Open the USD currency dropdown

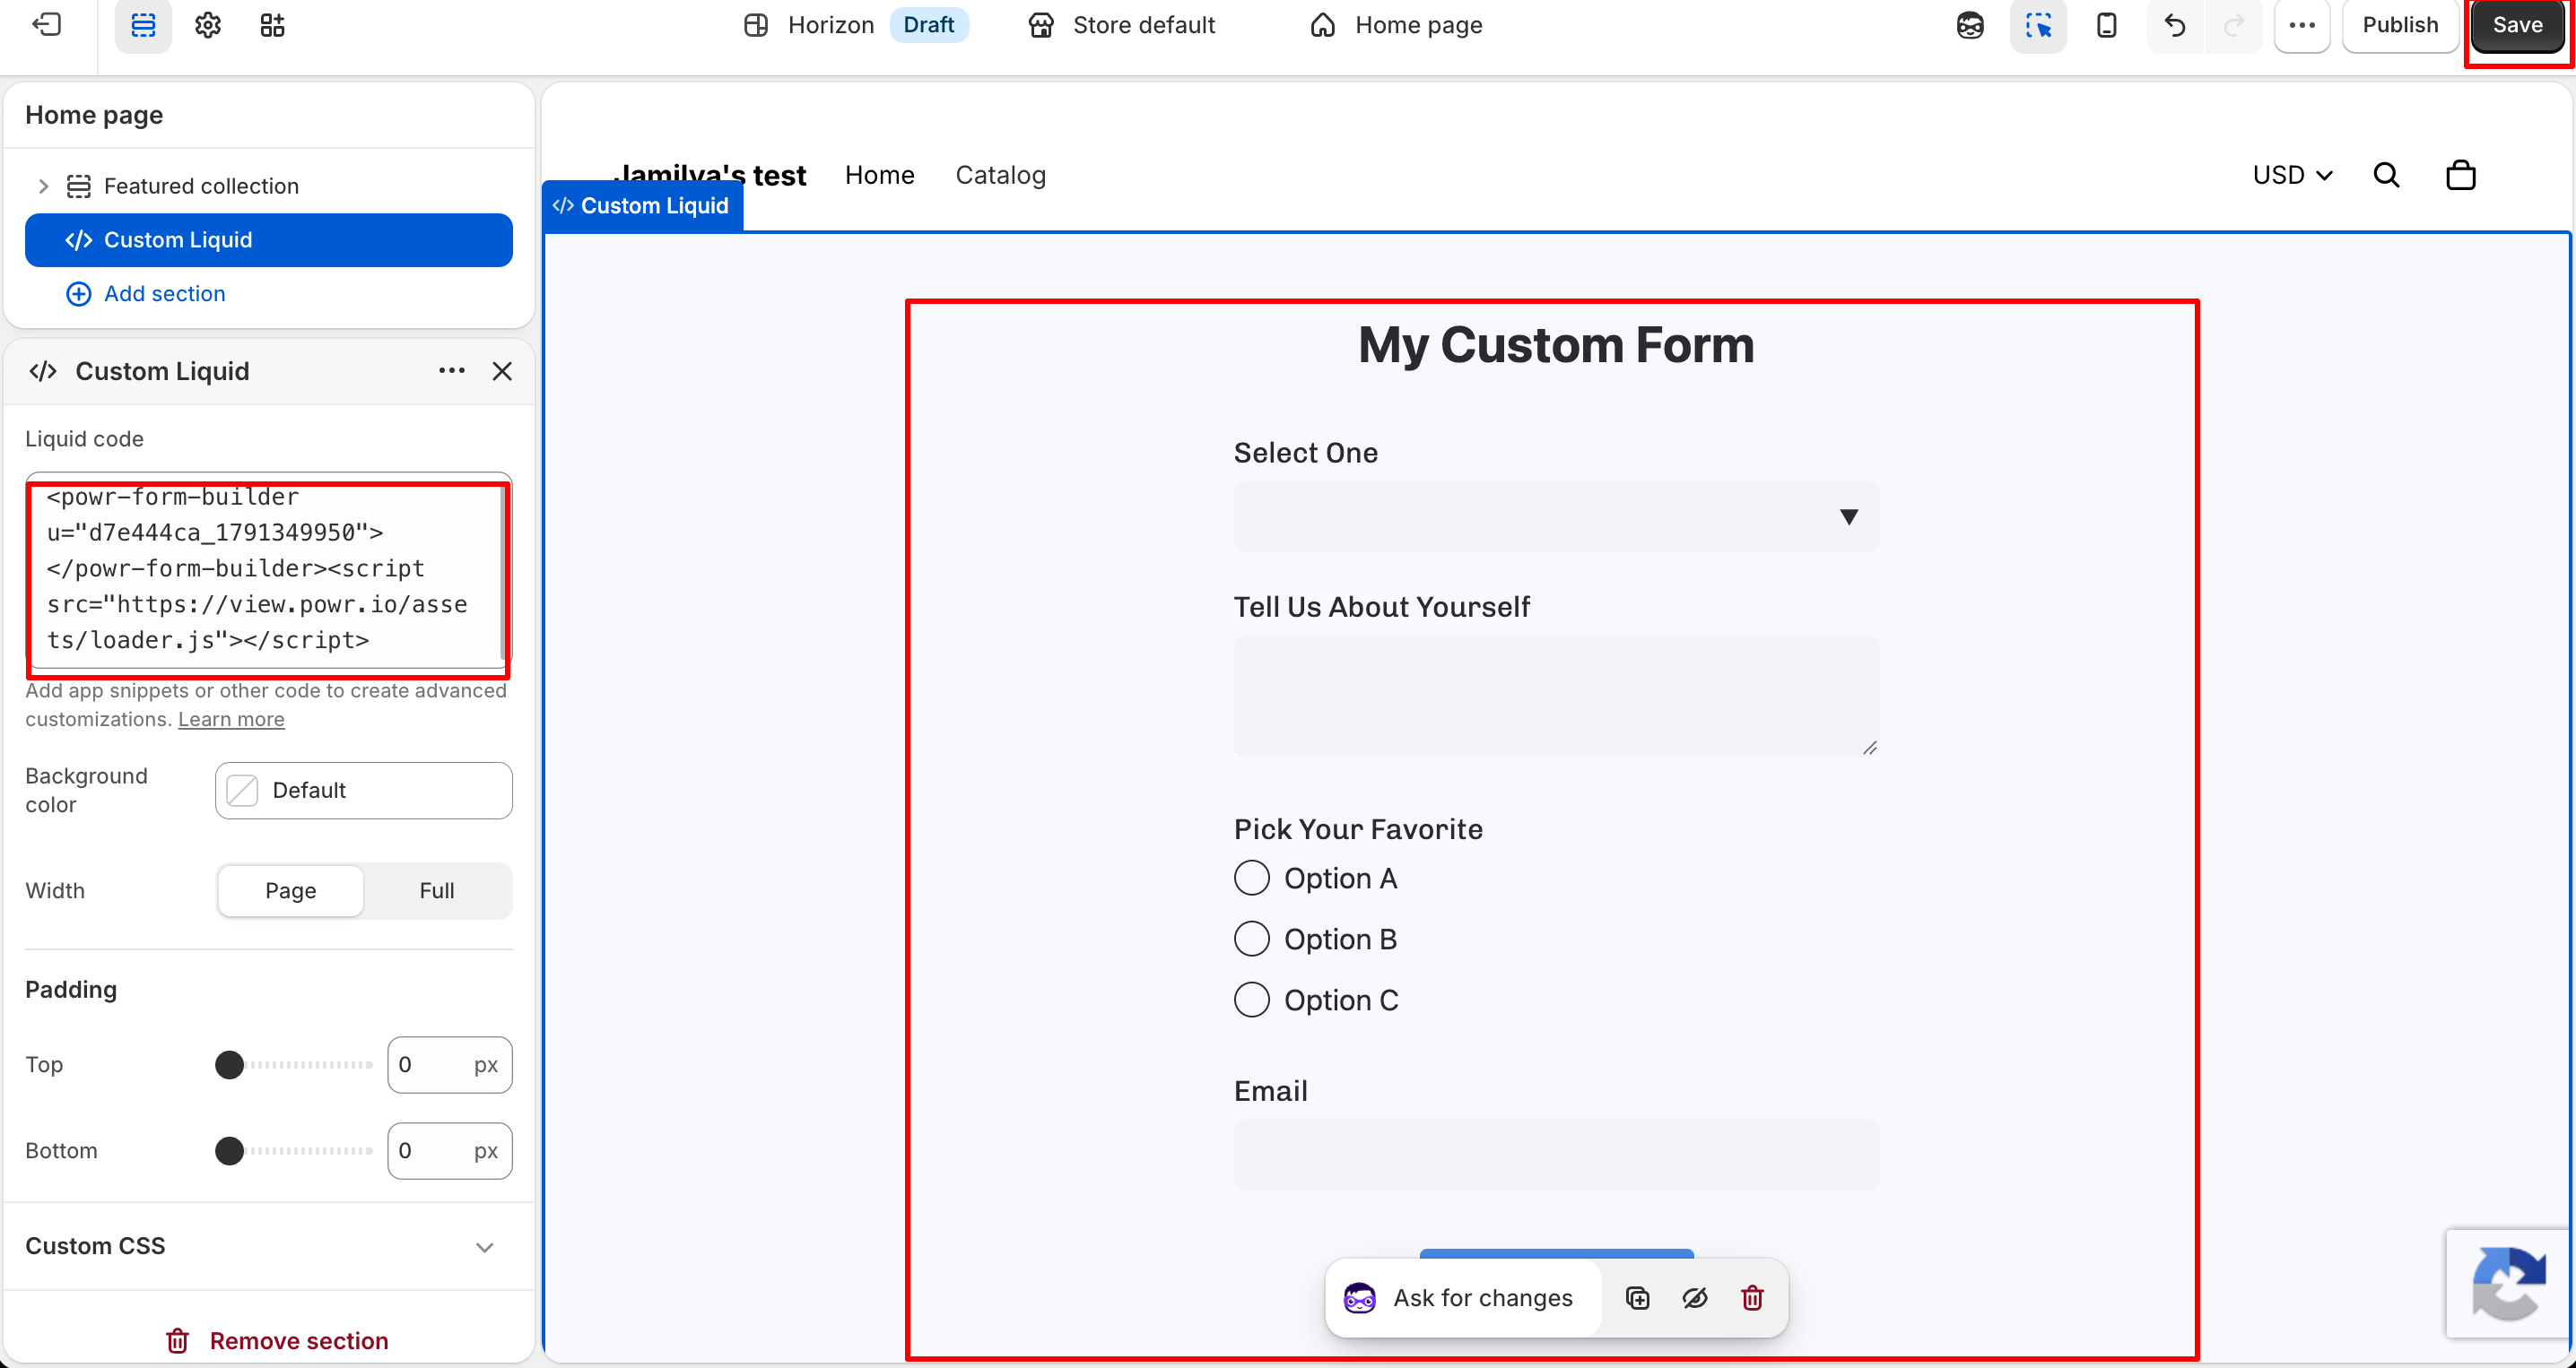(2292, 175)
